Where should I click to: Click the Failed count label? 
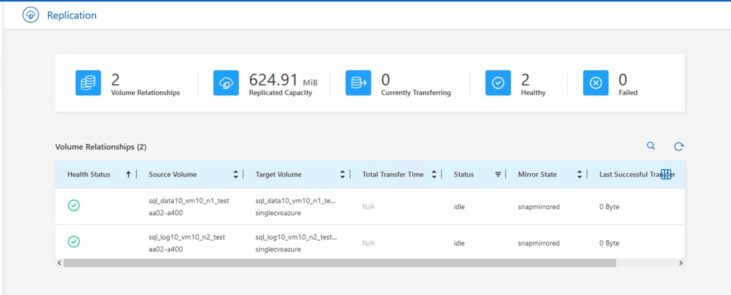pos(628,93)
